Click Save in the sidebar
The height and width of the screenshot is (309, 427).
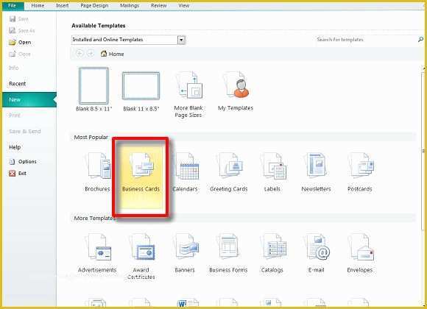click(18, 19)
